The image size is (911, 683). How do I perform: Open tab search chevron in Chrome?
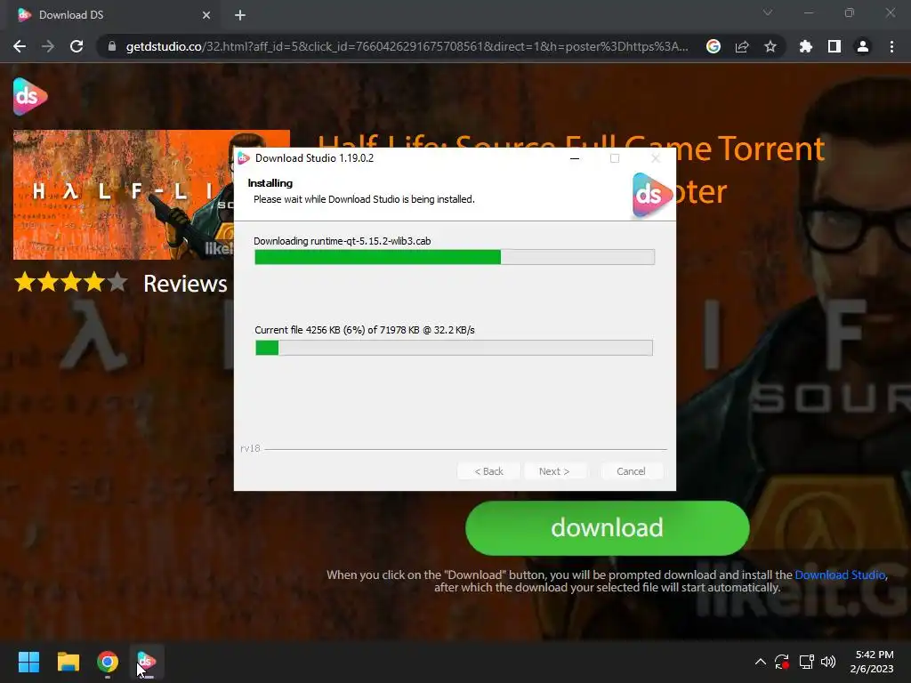point(768,12)
